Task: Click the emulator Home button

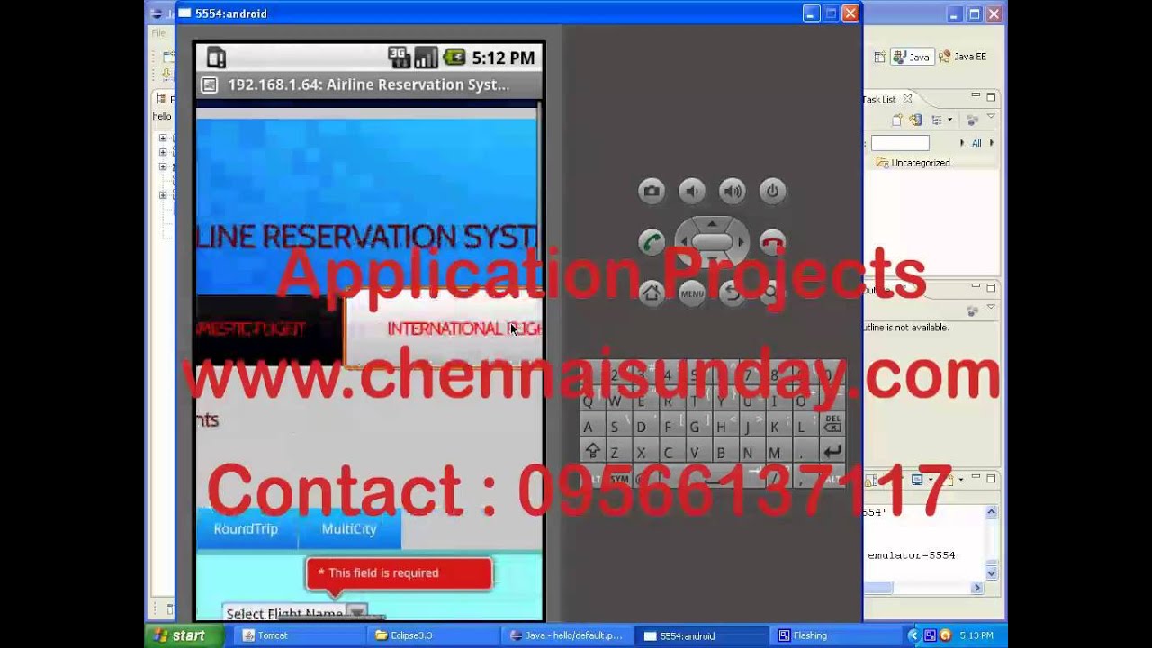Action: [652, 292]
